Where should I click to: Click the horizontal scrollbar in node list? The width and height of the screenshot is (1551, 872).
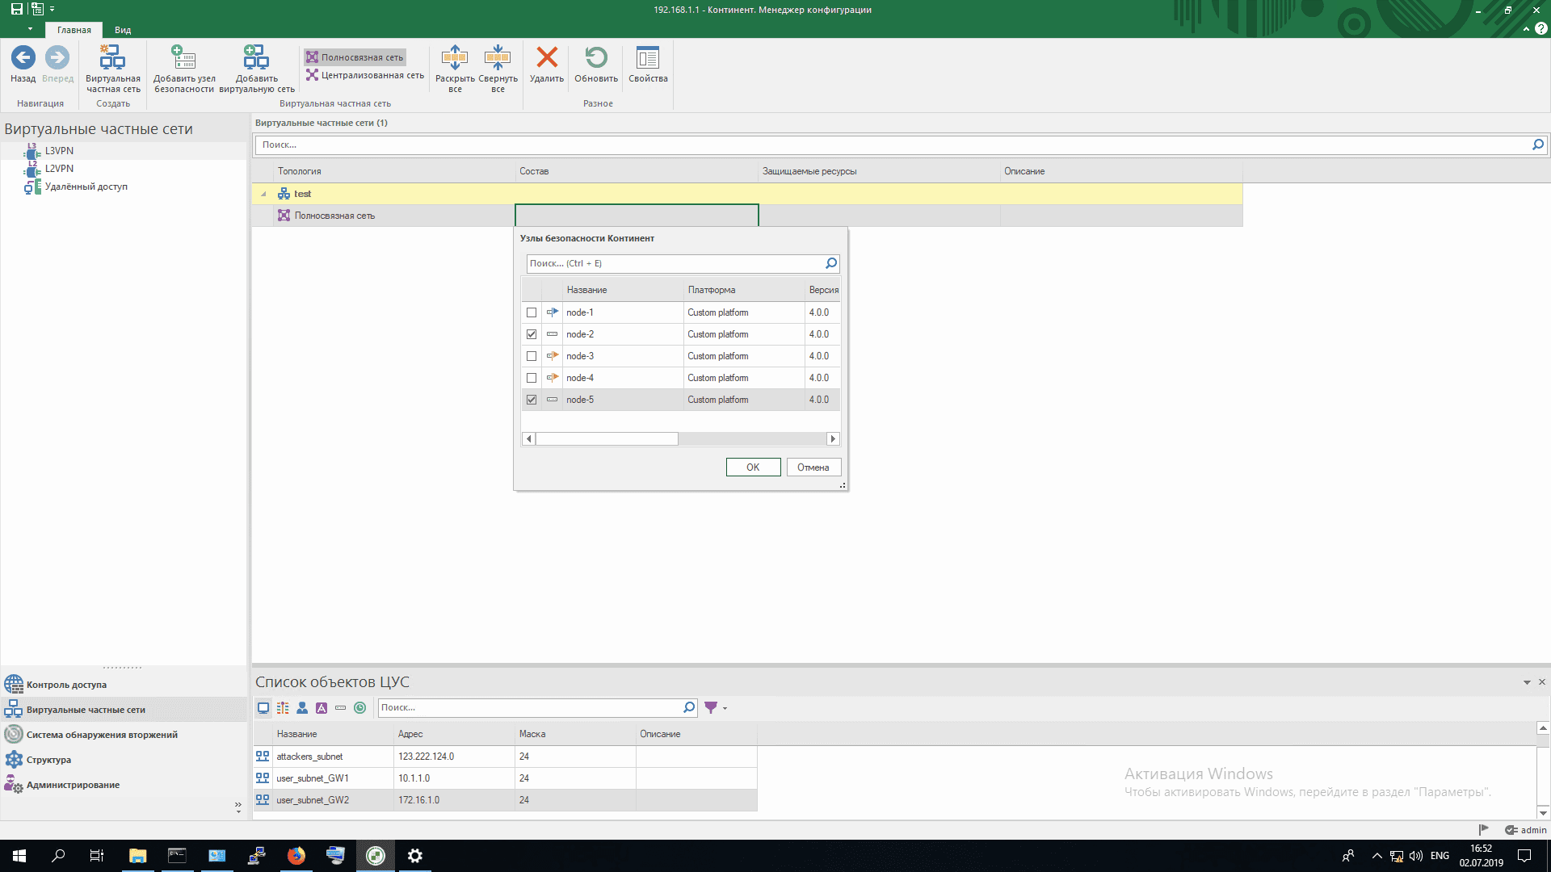coord(607,439)
